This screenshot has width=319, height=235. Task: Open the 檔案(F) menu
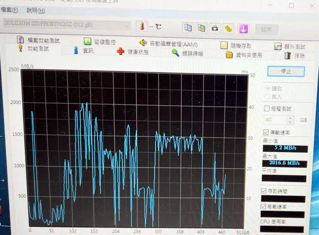tap(9, 10)
